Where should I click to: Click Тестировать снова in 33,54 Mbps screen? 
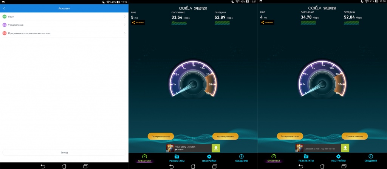161,136
